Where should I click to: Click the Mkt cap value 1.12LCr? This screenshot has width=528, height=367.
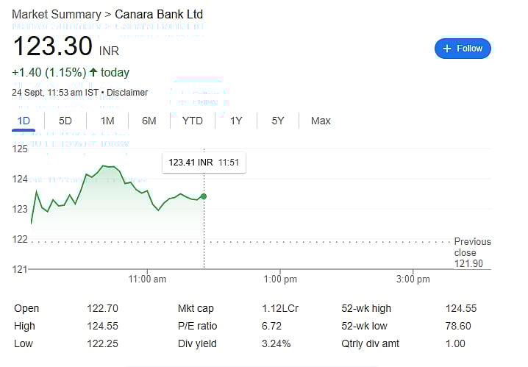point(280,308)
